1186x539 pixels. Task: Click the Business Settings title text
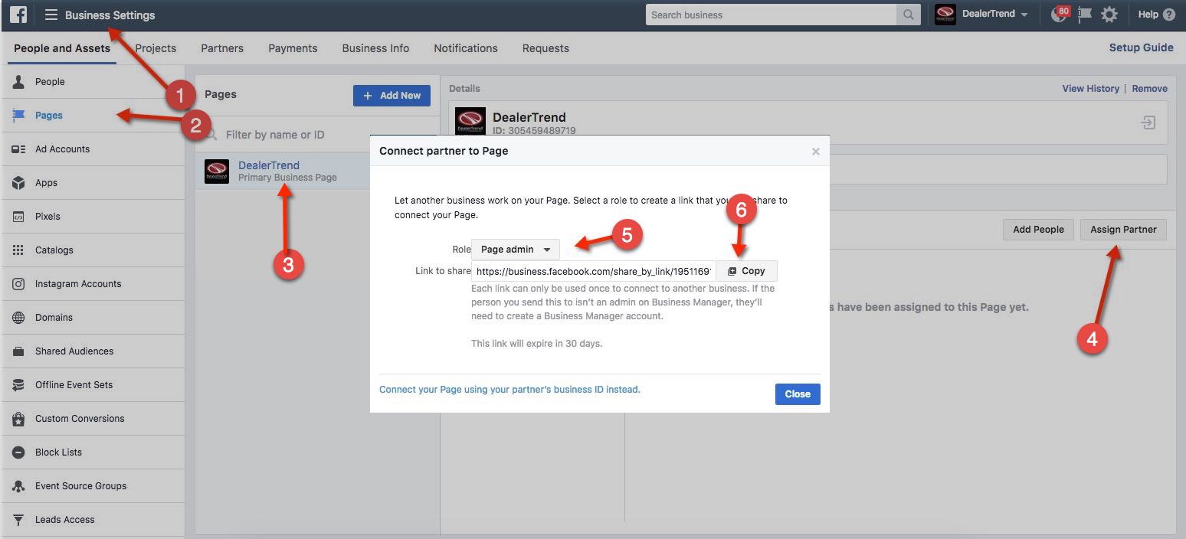point(110,15)
